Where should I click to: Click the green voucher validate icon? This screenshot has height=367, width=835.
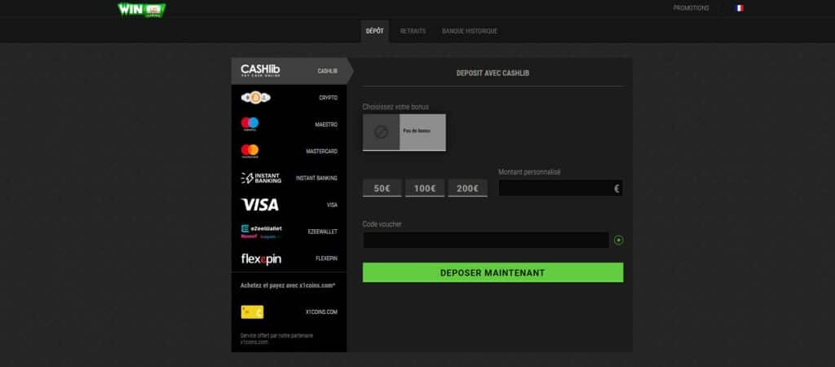(619, 240)
